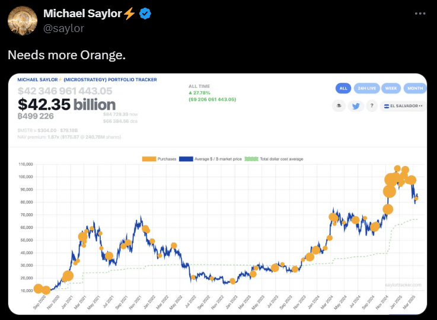Viewport: 437px width, 320px height.
Task: Click the Portfolio Tracker title heading
Action: point(87,79)
